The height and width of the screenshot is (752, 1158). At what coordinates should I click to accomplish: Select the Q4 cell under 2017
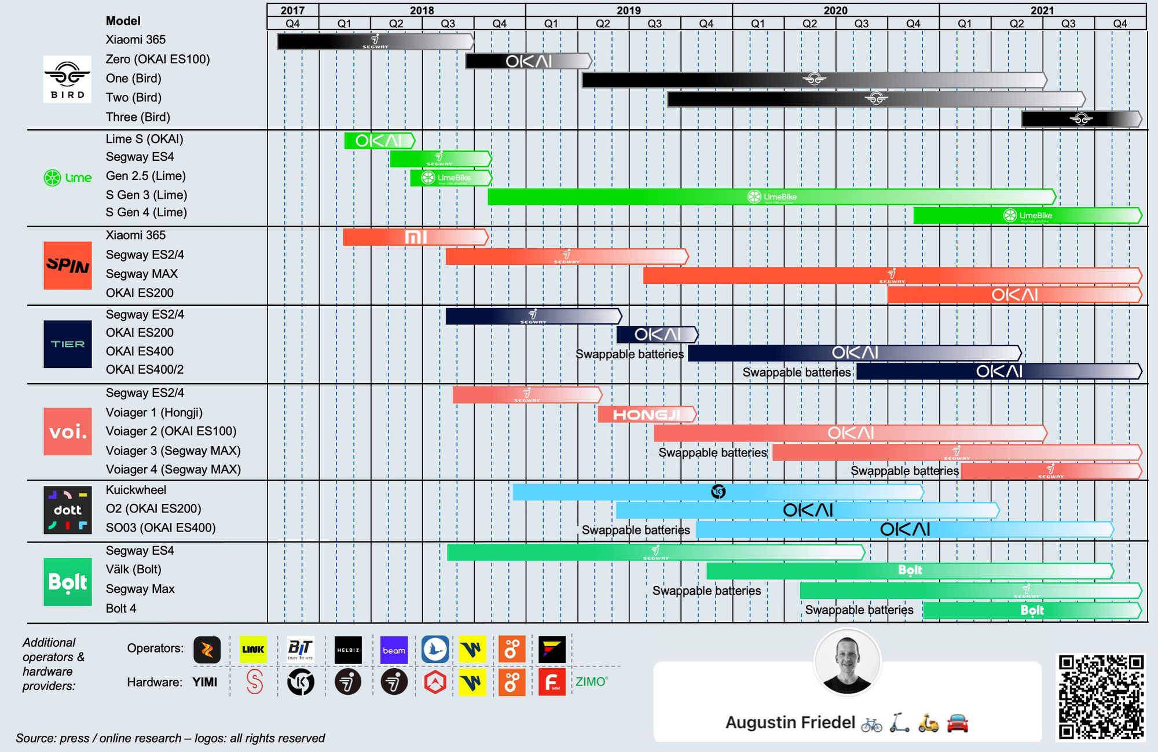coord(292,23)
